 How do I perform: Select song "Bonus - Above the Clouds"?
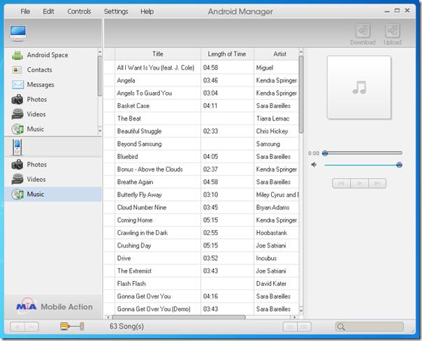tap(150, 169)
